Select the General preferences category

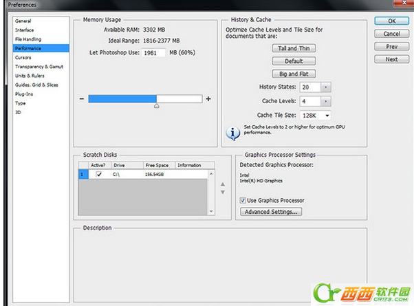point(41,21)
